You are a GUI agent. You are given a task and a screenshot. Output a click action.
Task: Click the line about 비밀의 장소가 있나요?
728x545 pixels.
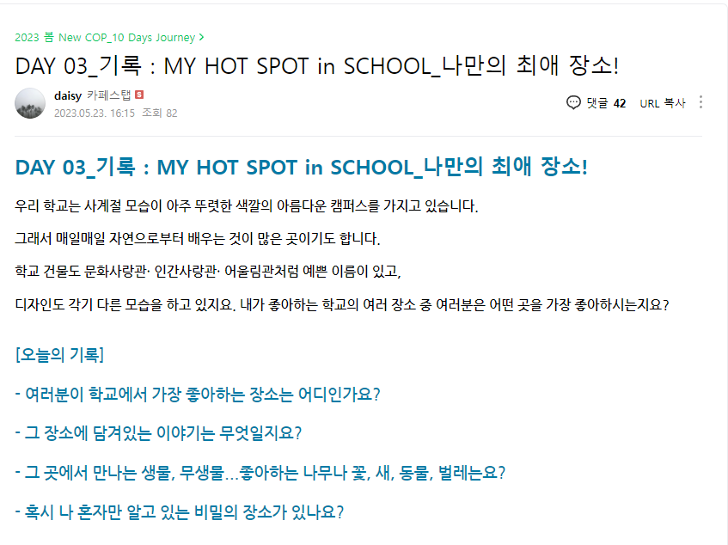pyautogui.click(x=180, y=512)
